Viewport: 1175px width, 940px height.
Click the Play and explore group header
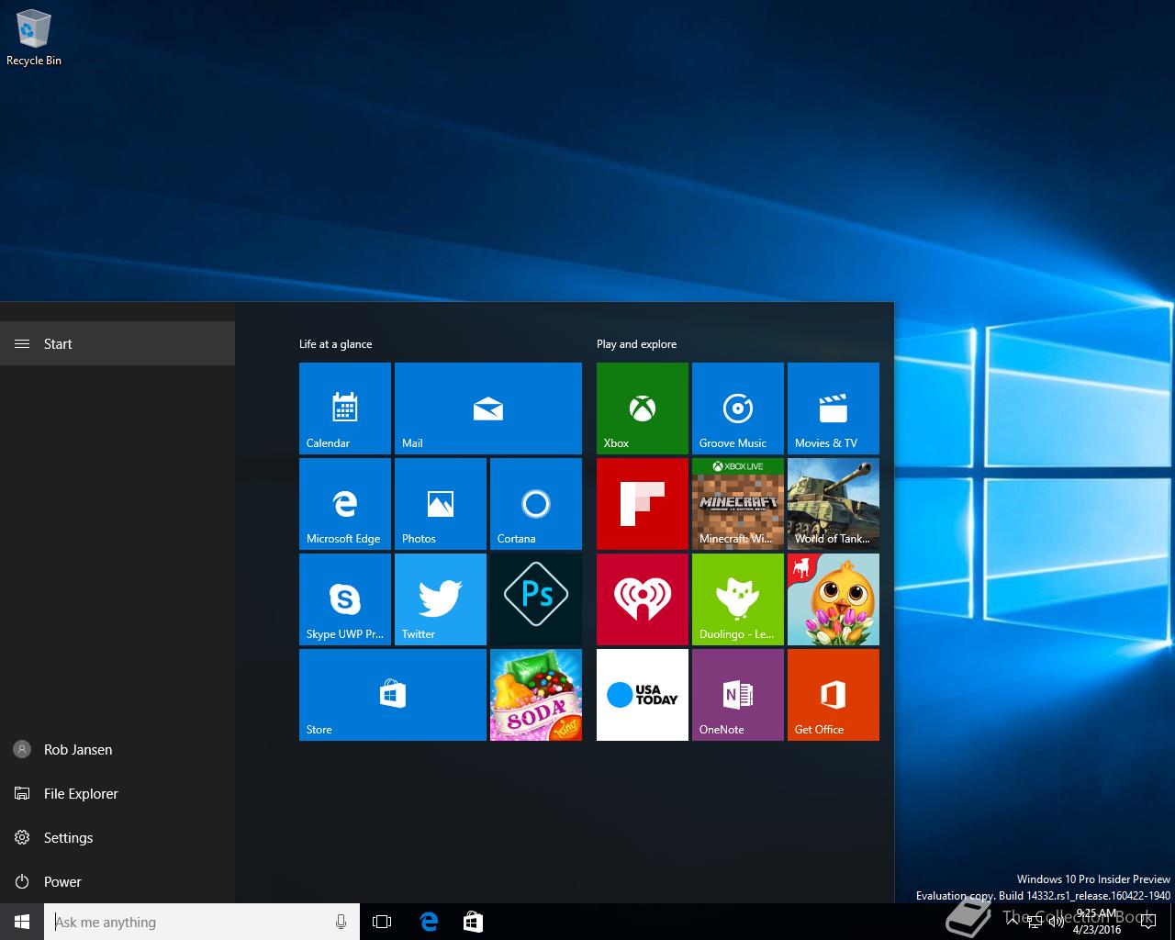click(x=636, y=344)
